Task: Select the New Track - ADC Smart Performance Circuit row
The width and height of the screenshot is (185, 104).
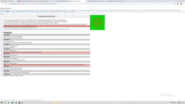Action: 47,68
